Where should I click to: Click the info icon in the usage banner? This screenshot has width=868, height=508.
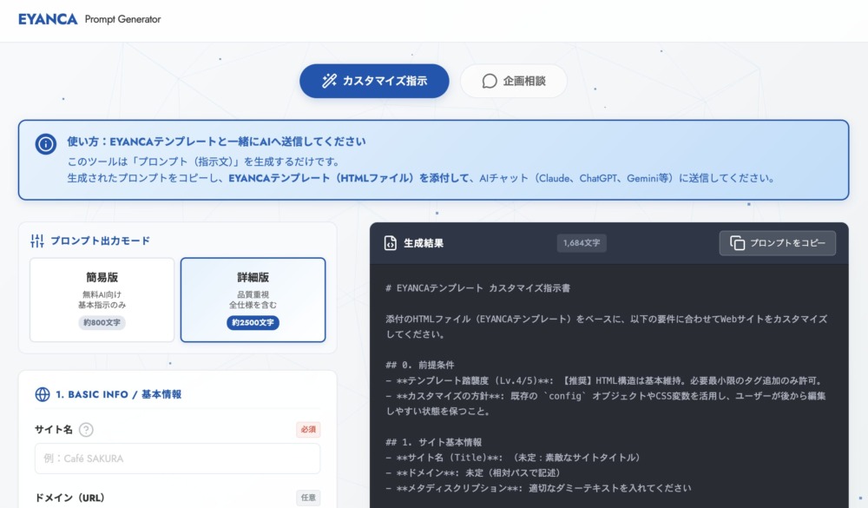tap(44, 144)
